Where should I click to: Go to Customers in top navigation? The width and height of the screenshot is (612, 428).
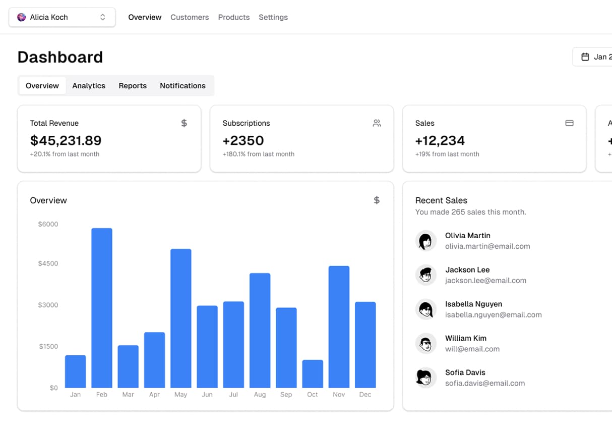(190, 17)
